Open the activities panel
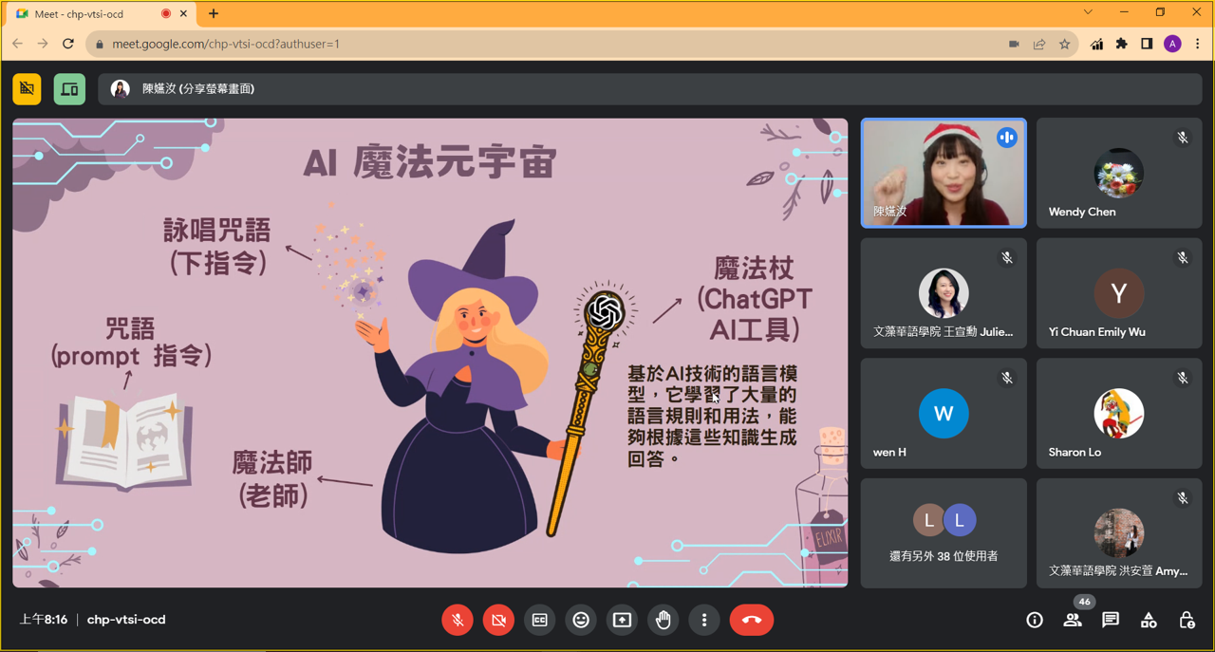 click(x=1148, y=620)
